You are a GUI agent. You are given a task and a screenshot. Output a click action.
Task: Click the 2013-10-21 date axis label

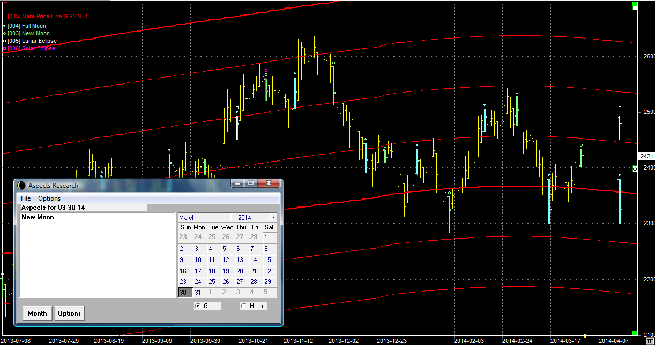[252, 340]
